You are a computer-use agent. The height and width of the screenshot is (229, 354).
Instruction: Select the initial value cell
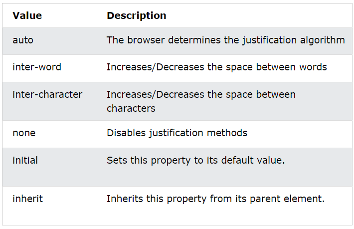tap(25, 160)
